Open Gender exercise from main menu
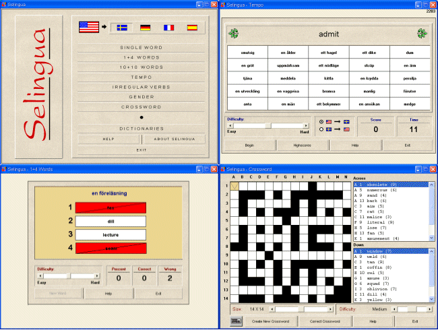This screenshot has width=438, height=330. [x=142, y=97]
